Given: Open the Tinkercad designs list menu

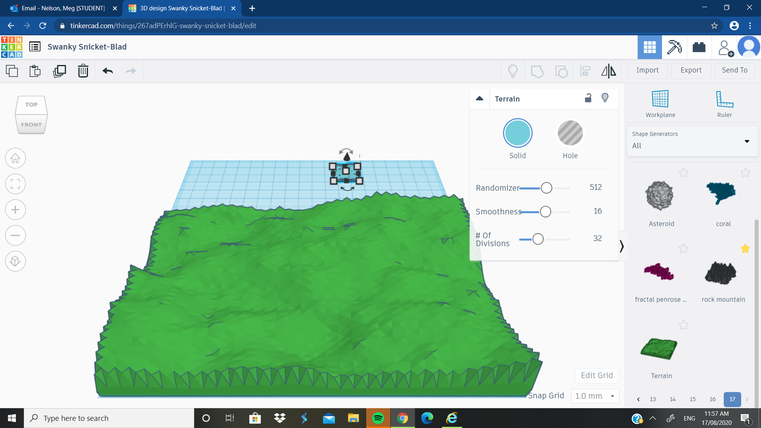Looking at the screenshot, I should (35, 47).
